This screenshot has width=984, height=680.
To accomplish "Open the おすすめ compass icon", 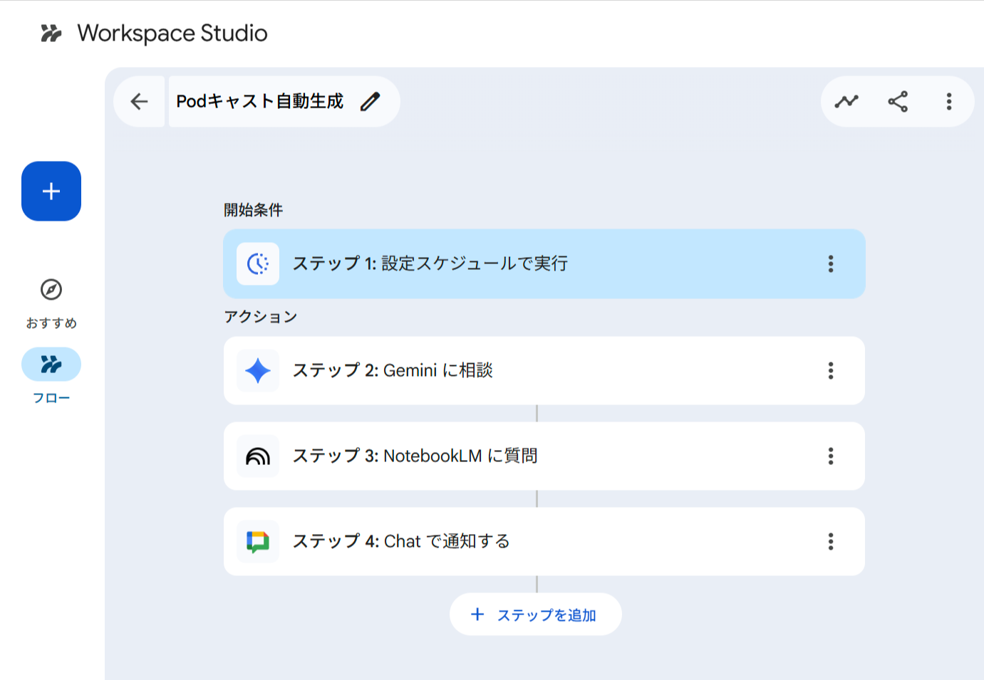I will tap(51, 290).
